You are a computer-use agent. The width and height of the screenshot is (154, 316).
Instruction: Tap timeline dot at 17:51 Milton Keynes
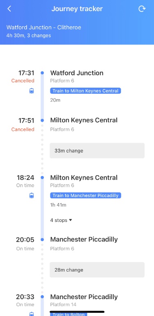pyautogui.click(x=42, y=120)
